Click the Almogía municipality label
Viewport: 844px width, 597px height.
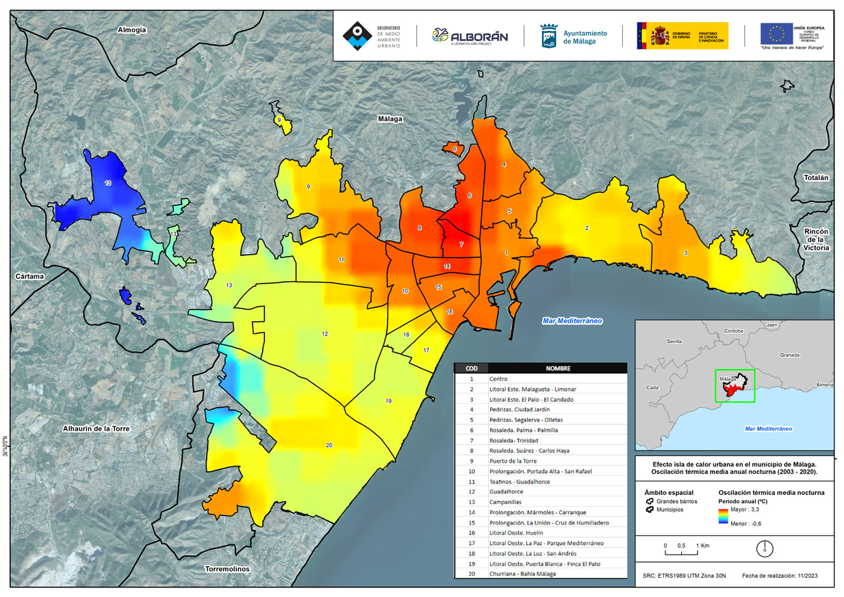[x=132, y=30]
